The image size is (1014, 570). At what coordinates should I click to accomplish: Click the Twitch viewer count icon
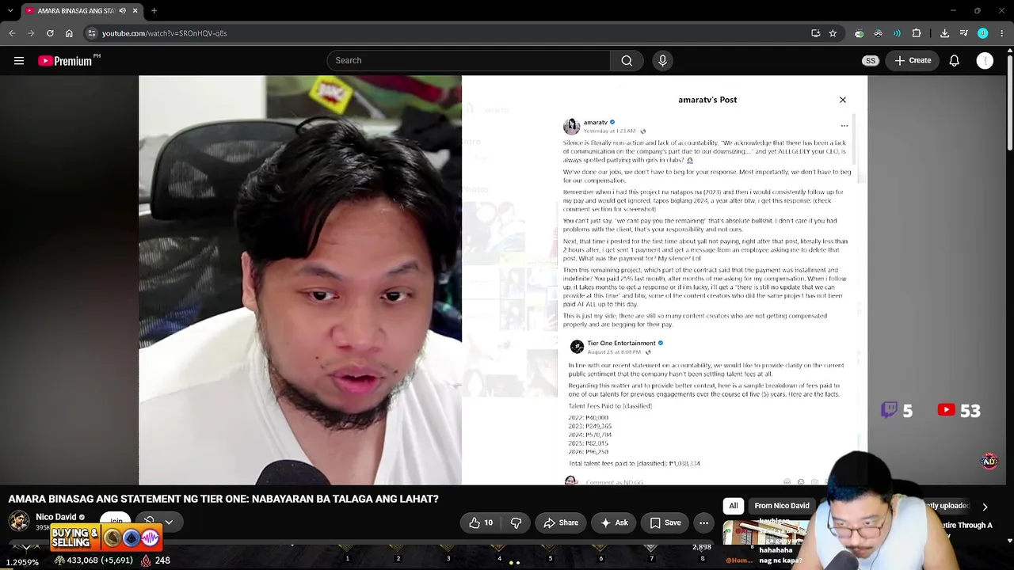(890, 410)
